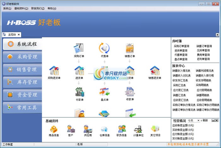Open the 销售订单 sales order icon
The height and width of the screenshot is (148, 221).
click(x=130, y=48)
